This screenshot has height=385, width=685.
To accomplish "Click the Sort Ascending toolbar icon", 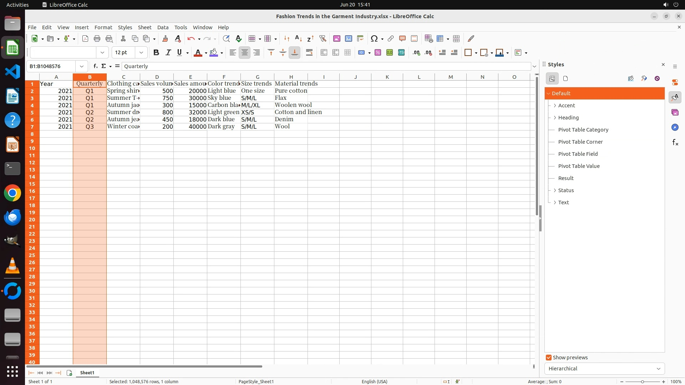I will coord(299,39).
